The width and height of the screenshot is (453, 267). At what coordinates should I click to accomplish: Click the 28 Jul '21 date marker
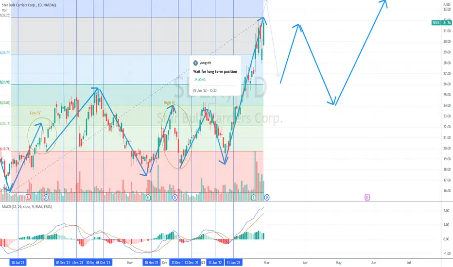[x=17, y=262]
